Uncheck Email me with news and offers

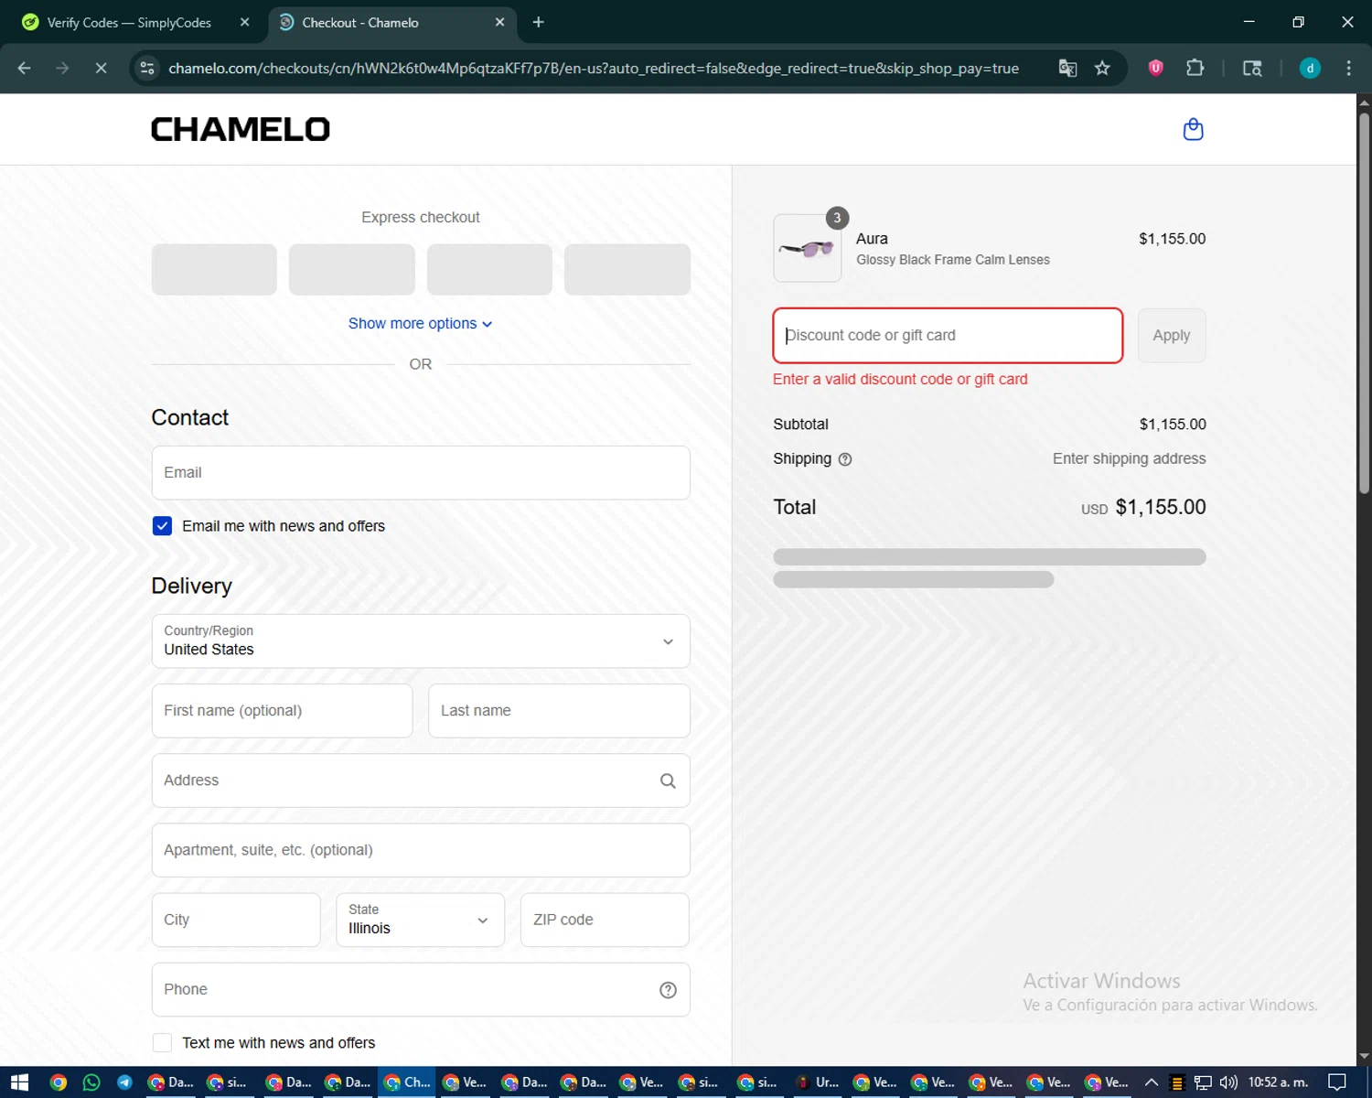162,526
